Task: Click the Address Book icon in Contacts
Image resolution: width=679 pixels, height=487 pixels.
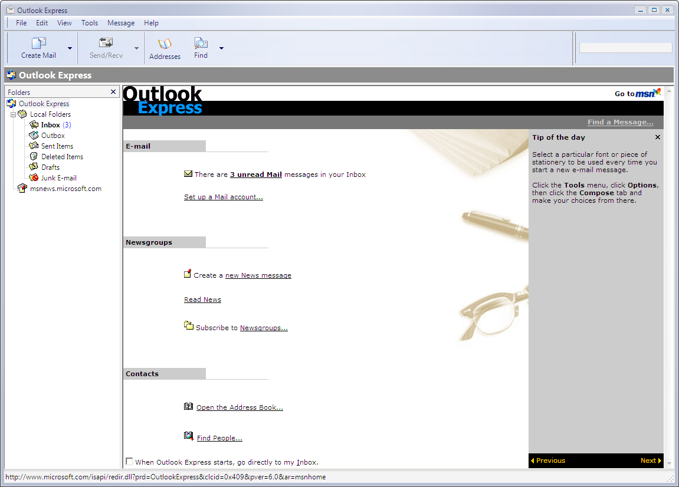Action: [188, 406]
